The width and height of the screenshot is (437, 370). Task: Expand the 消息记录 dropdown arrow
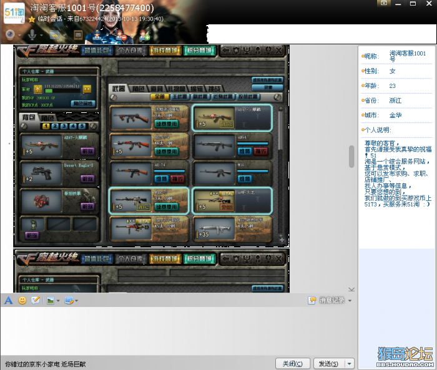(x=350, y=301)
